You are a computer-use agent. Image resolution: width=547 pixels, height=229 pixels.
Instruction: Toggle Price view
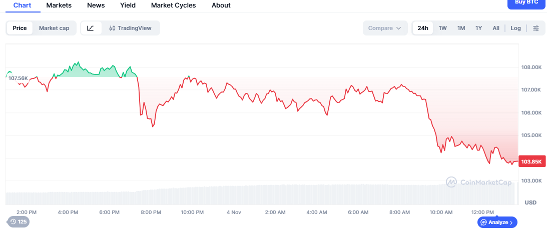coord(20,28)
